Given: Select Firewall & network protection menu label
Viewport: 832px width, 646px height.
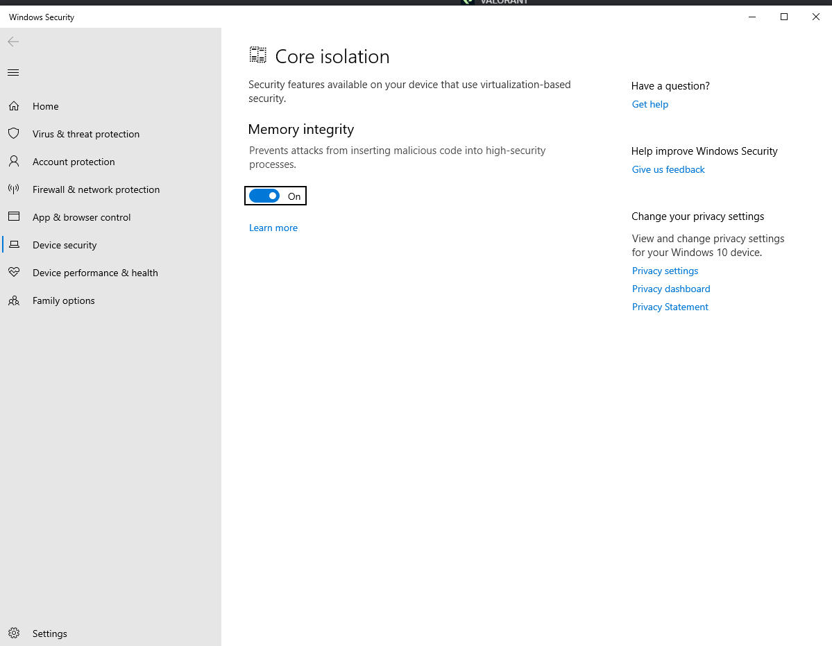Looking at the screenshot, I should [96, 189].
